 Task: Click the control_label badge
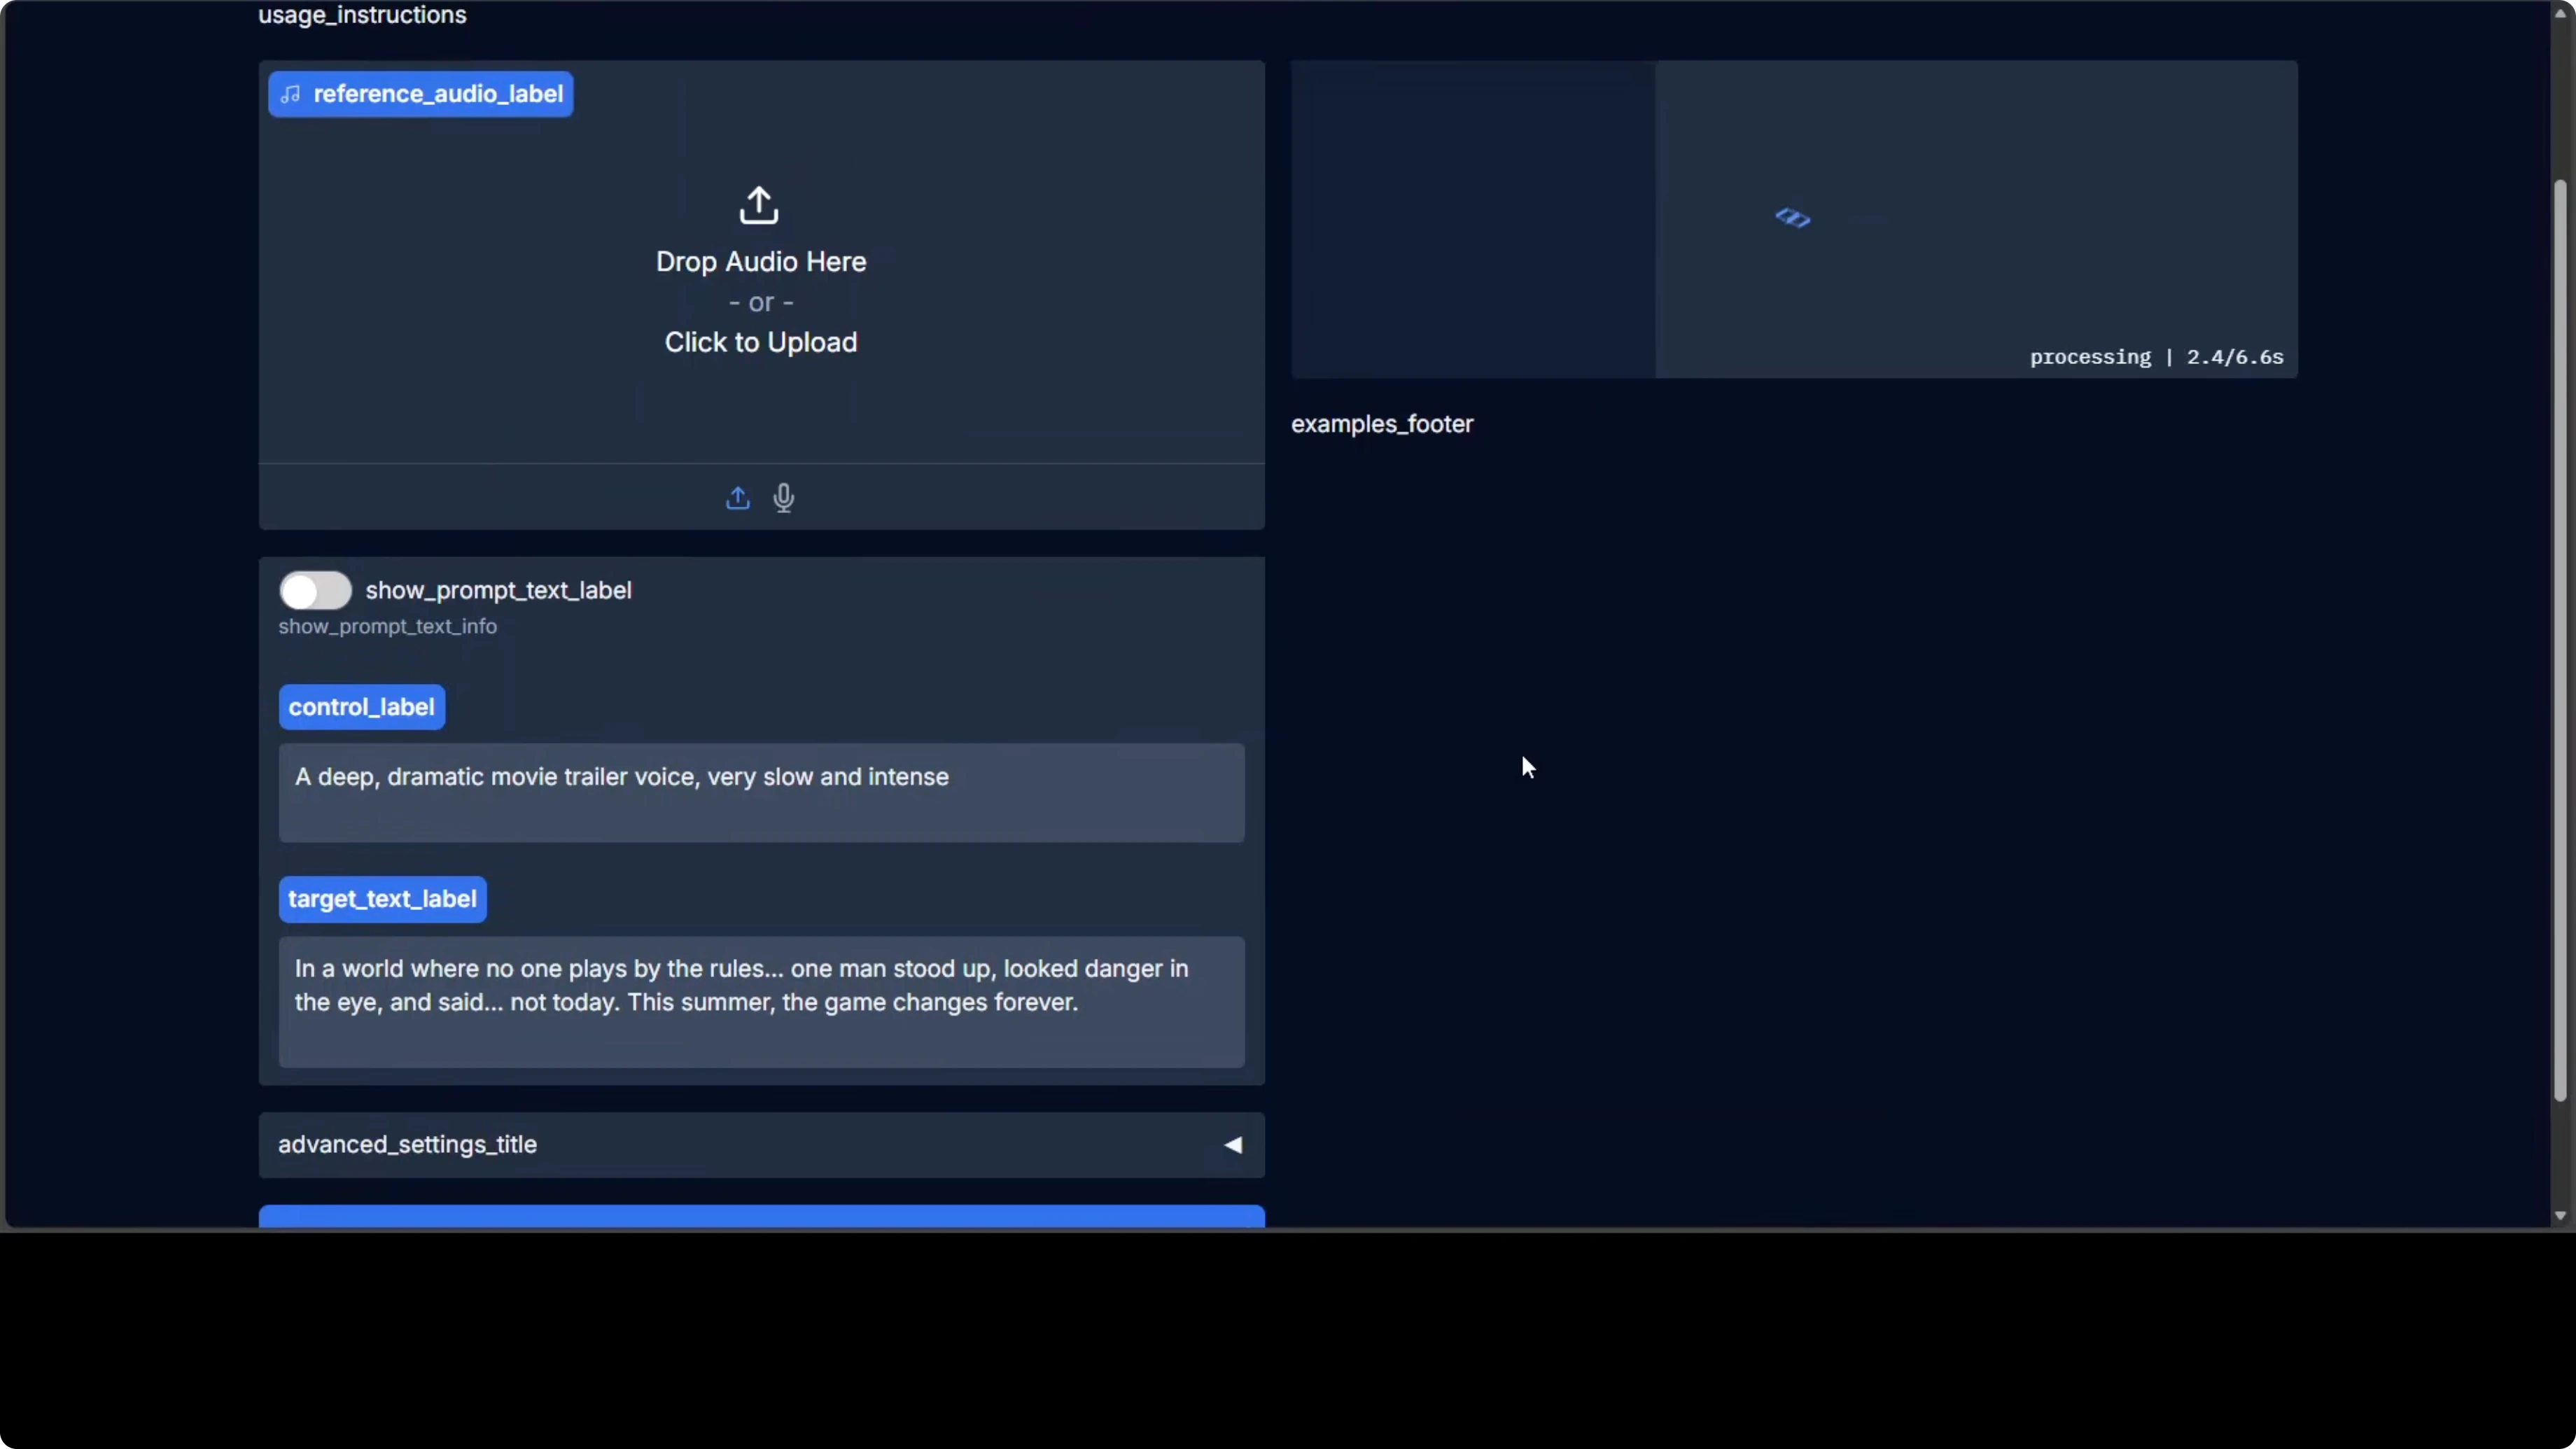click(361, 707)
